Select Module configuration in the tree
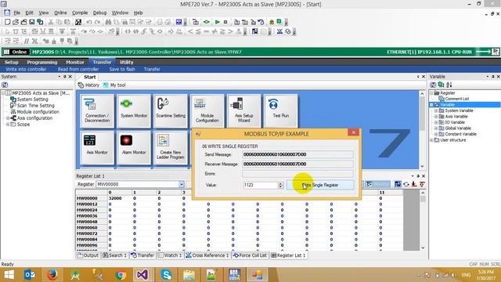The image size is (501, 282). coord(38,112)
